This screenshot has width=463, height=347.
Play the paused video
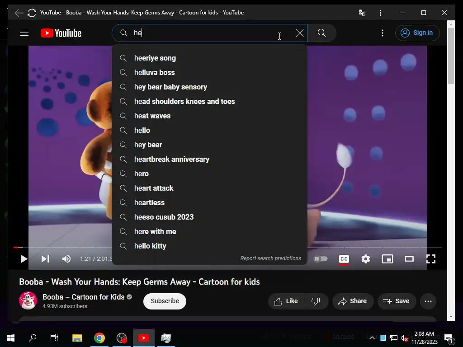click(24, 259)
